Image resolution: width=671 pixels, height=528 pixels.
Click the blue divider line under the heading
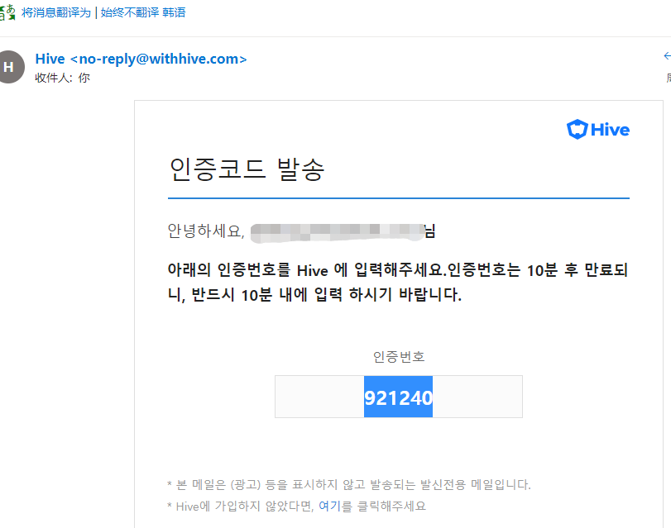(399, 198)
